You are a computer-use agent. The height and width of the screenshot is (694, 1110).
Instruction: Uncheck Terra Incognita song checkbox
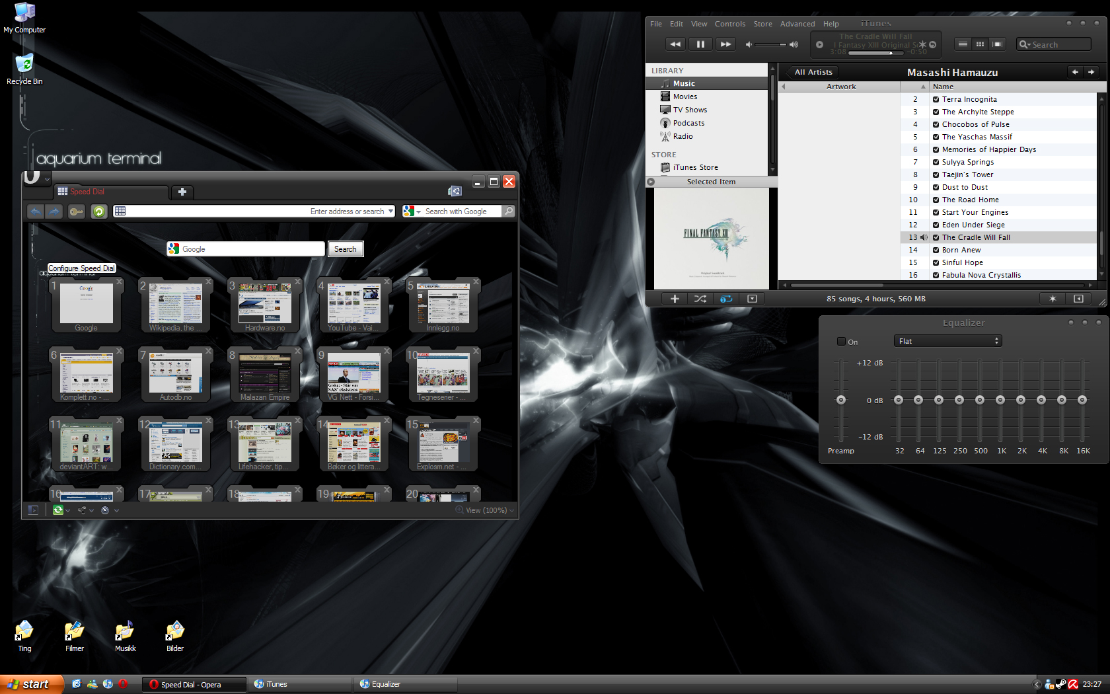(x=936, y=99)
